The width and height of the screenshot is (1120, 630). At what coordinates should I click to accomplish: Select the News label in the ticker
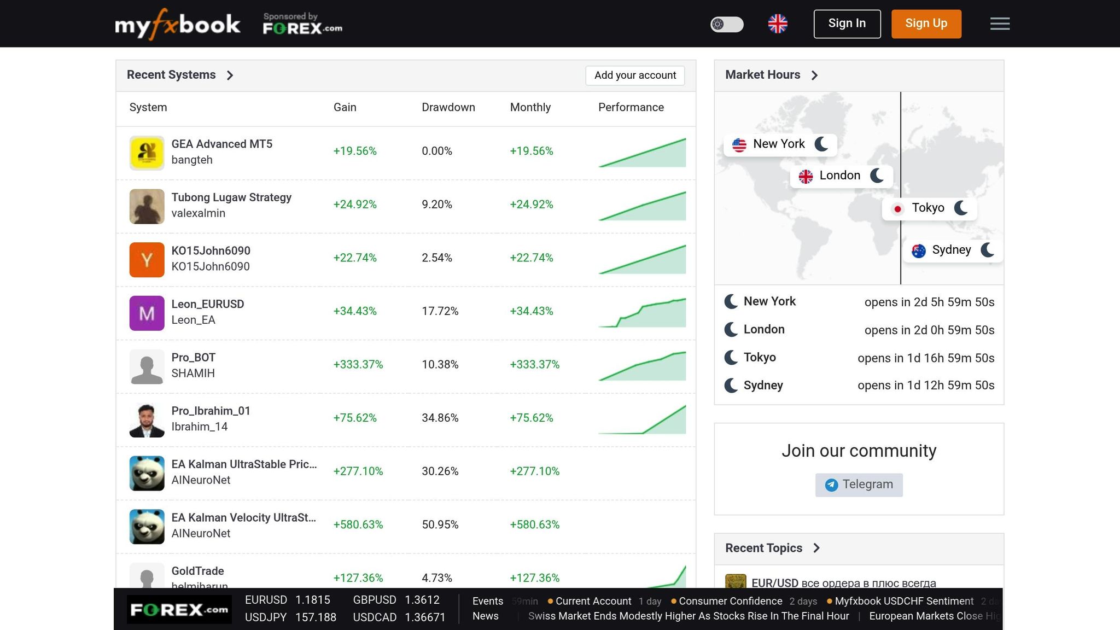coord(485,616)
